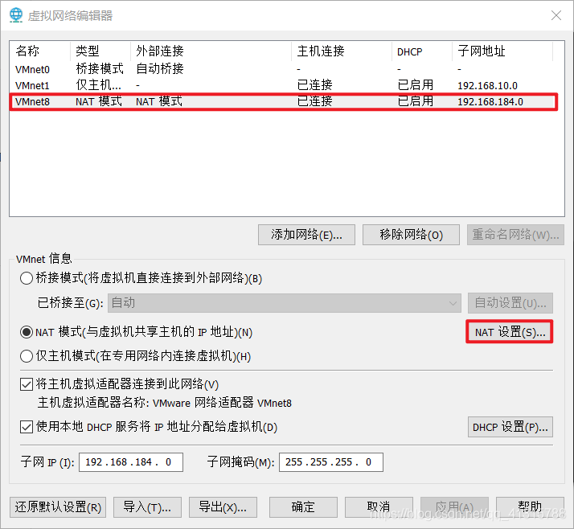574x529 pixels.
Task: Click subnet address 192.168.184.0 cell
Action: pyautogui.click(x=490, y=102)
